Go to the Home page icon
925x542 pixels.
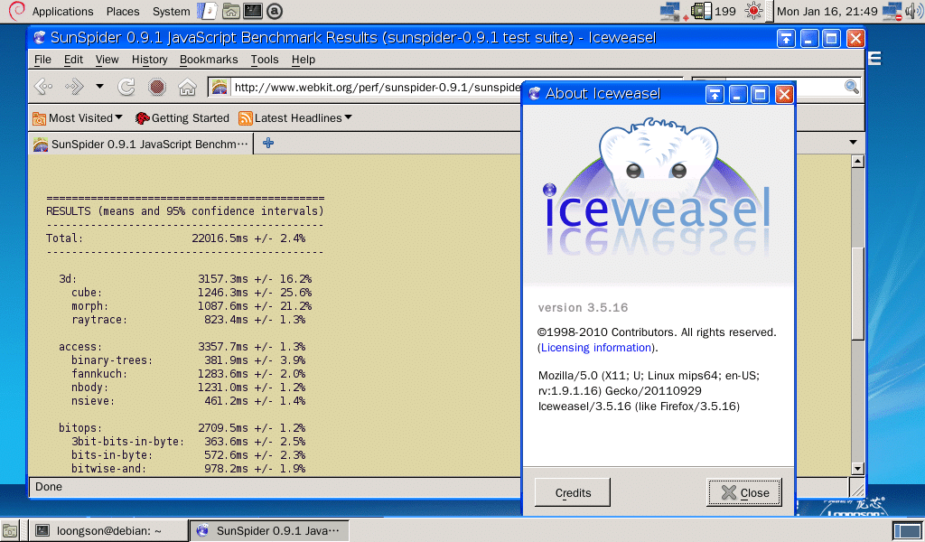tap(187, 88)
